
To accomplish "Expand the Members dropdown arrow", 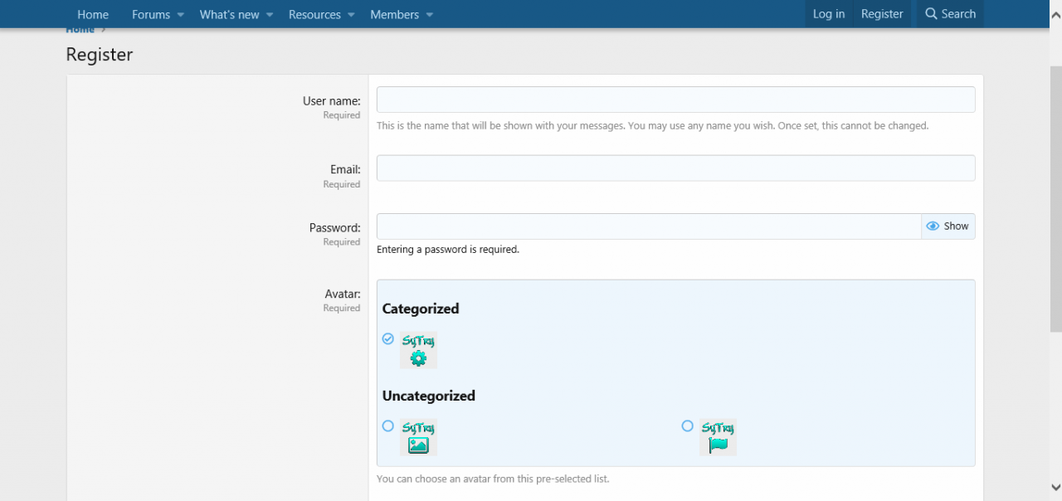I will coord(429,15).
